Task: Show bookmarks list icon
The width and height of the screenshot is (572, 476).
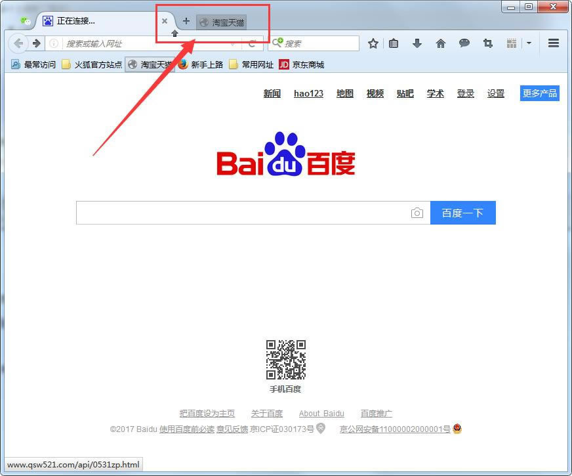Action: pos(394,43)
